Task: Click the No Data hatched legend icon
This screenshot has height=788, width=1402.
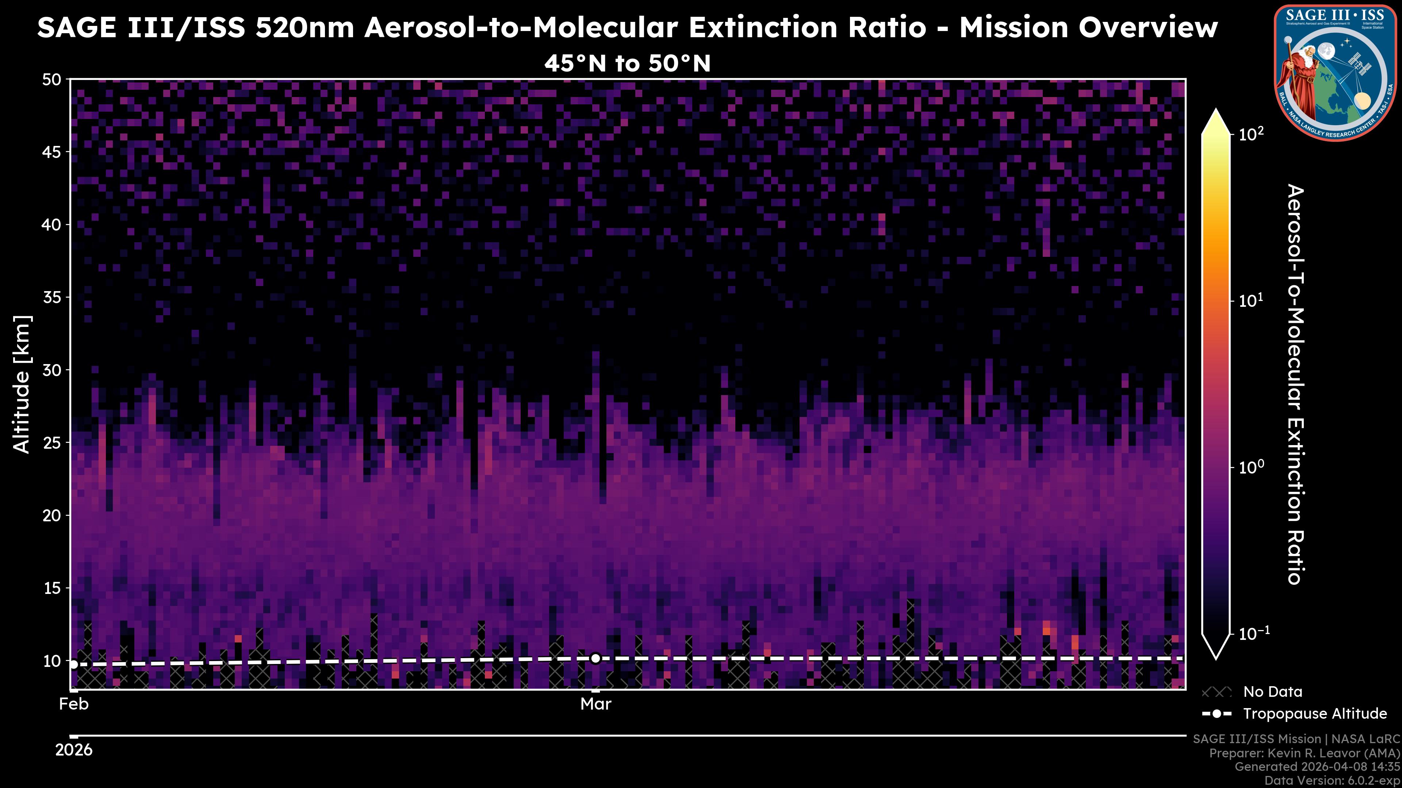Action: tap(1217, 692)
